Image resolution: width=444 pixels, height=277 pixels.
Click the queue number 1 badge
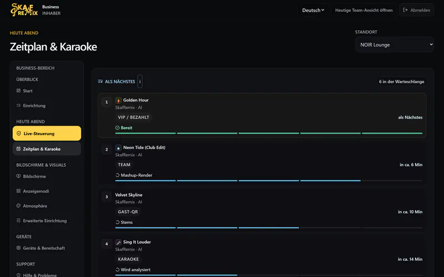point(107,102)
